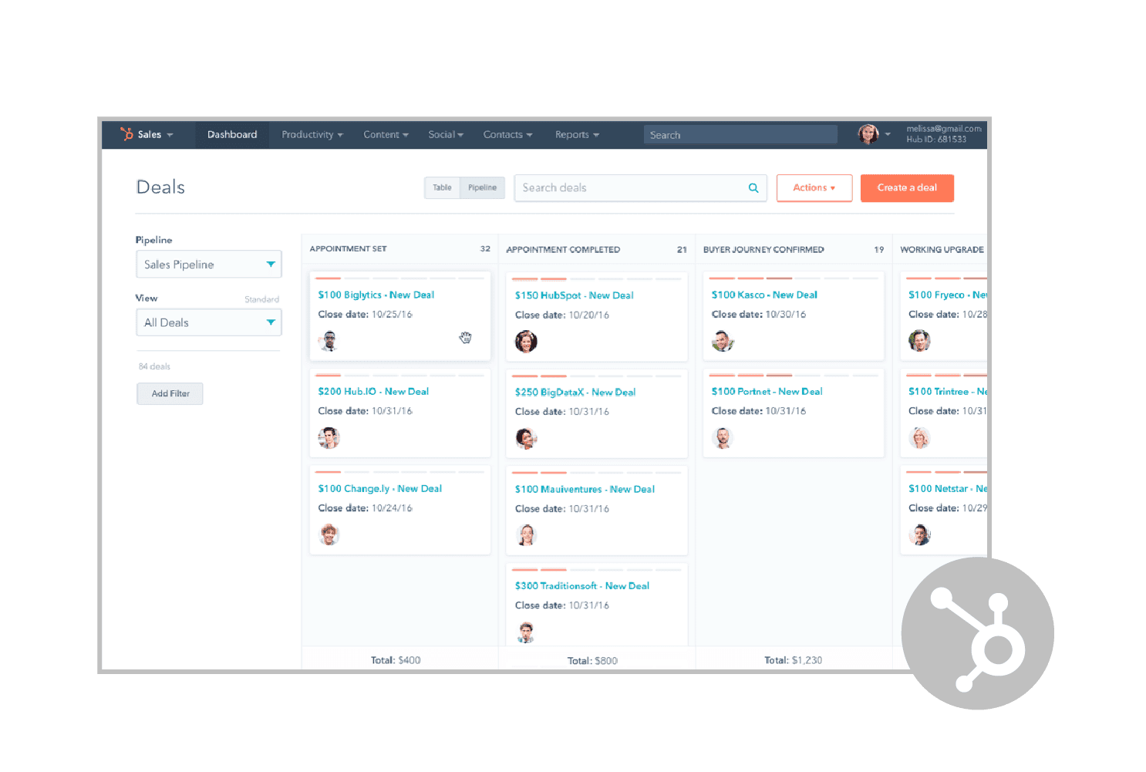The width and height of the screenshot is (1146, 772).
Task: Click owner avatar on Portnet deal card
Action: coord(723,438)
